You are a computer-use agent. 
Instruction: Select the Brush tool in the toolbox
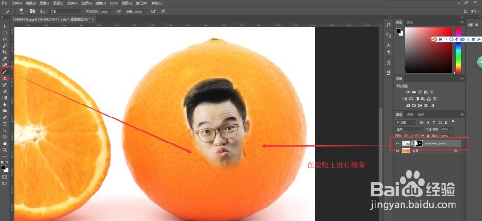5,72
